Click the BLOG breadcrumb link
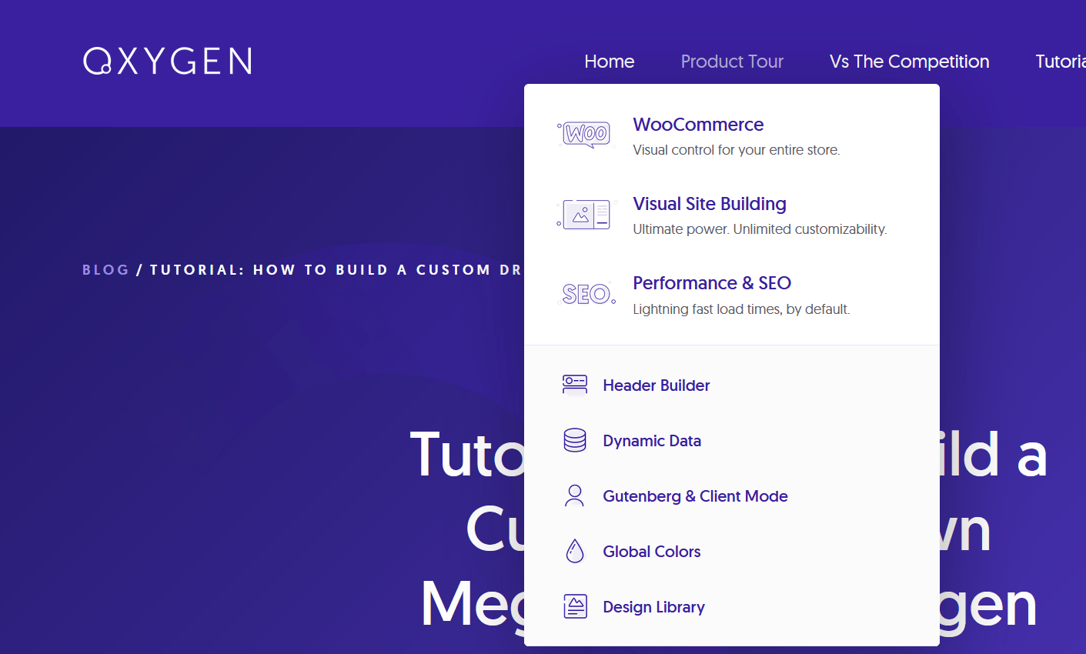This screenshot has width=1086, height=654. (105, 270)
